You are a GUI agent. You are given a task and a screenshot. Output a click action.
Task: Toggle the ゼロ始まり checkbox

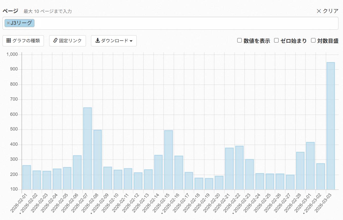point(276,40)
